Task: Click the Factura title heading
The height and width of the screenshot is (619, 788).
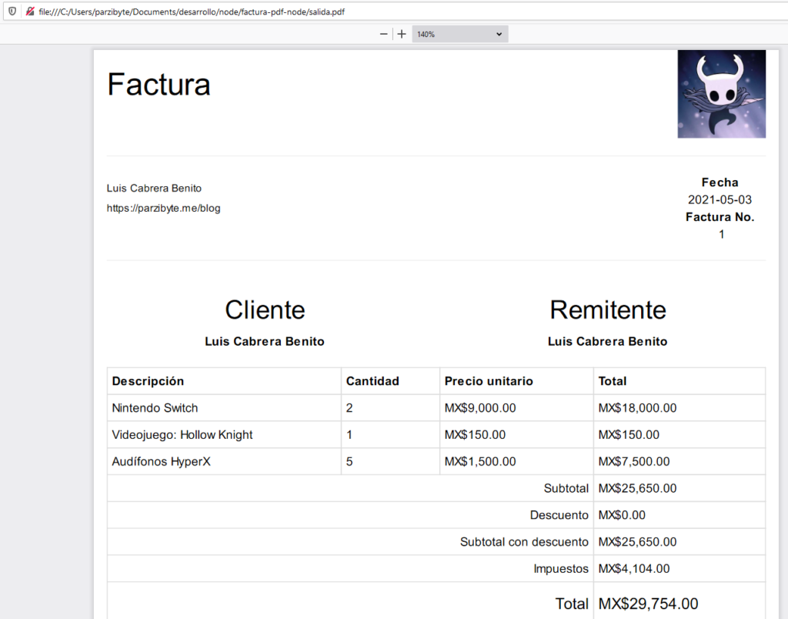Action: pos(159,84)
